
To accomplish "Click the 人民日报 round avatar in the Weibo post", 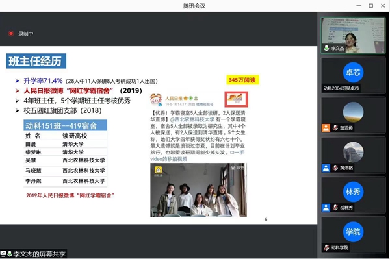I will coord(156,99).
